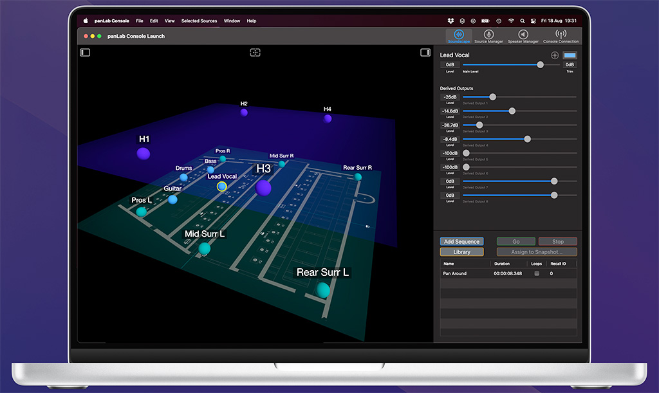This screenshot has height=393, width=659.
Task: Click the Name column header
Action: 449,264
